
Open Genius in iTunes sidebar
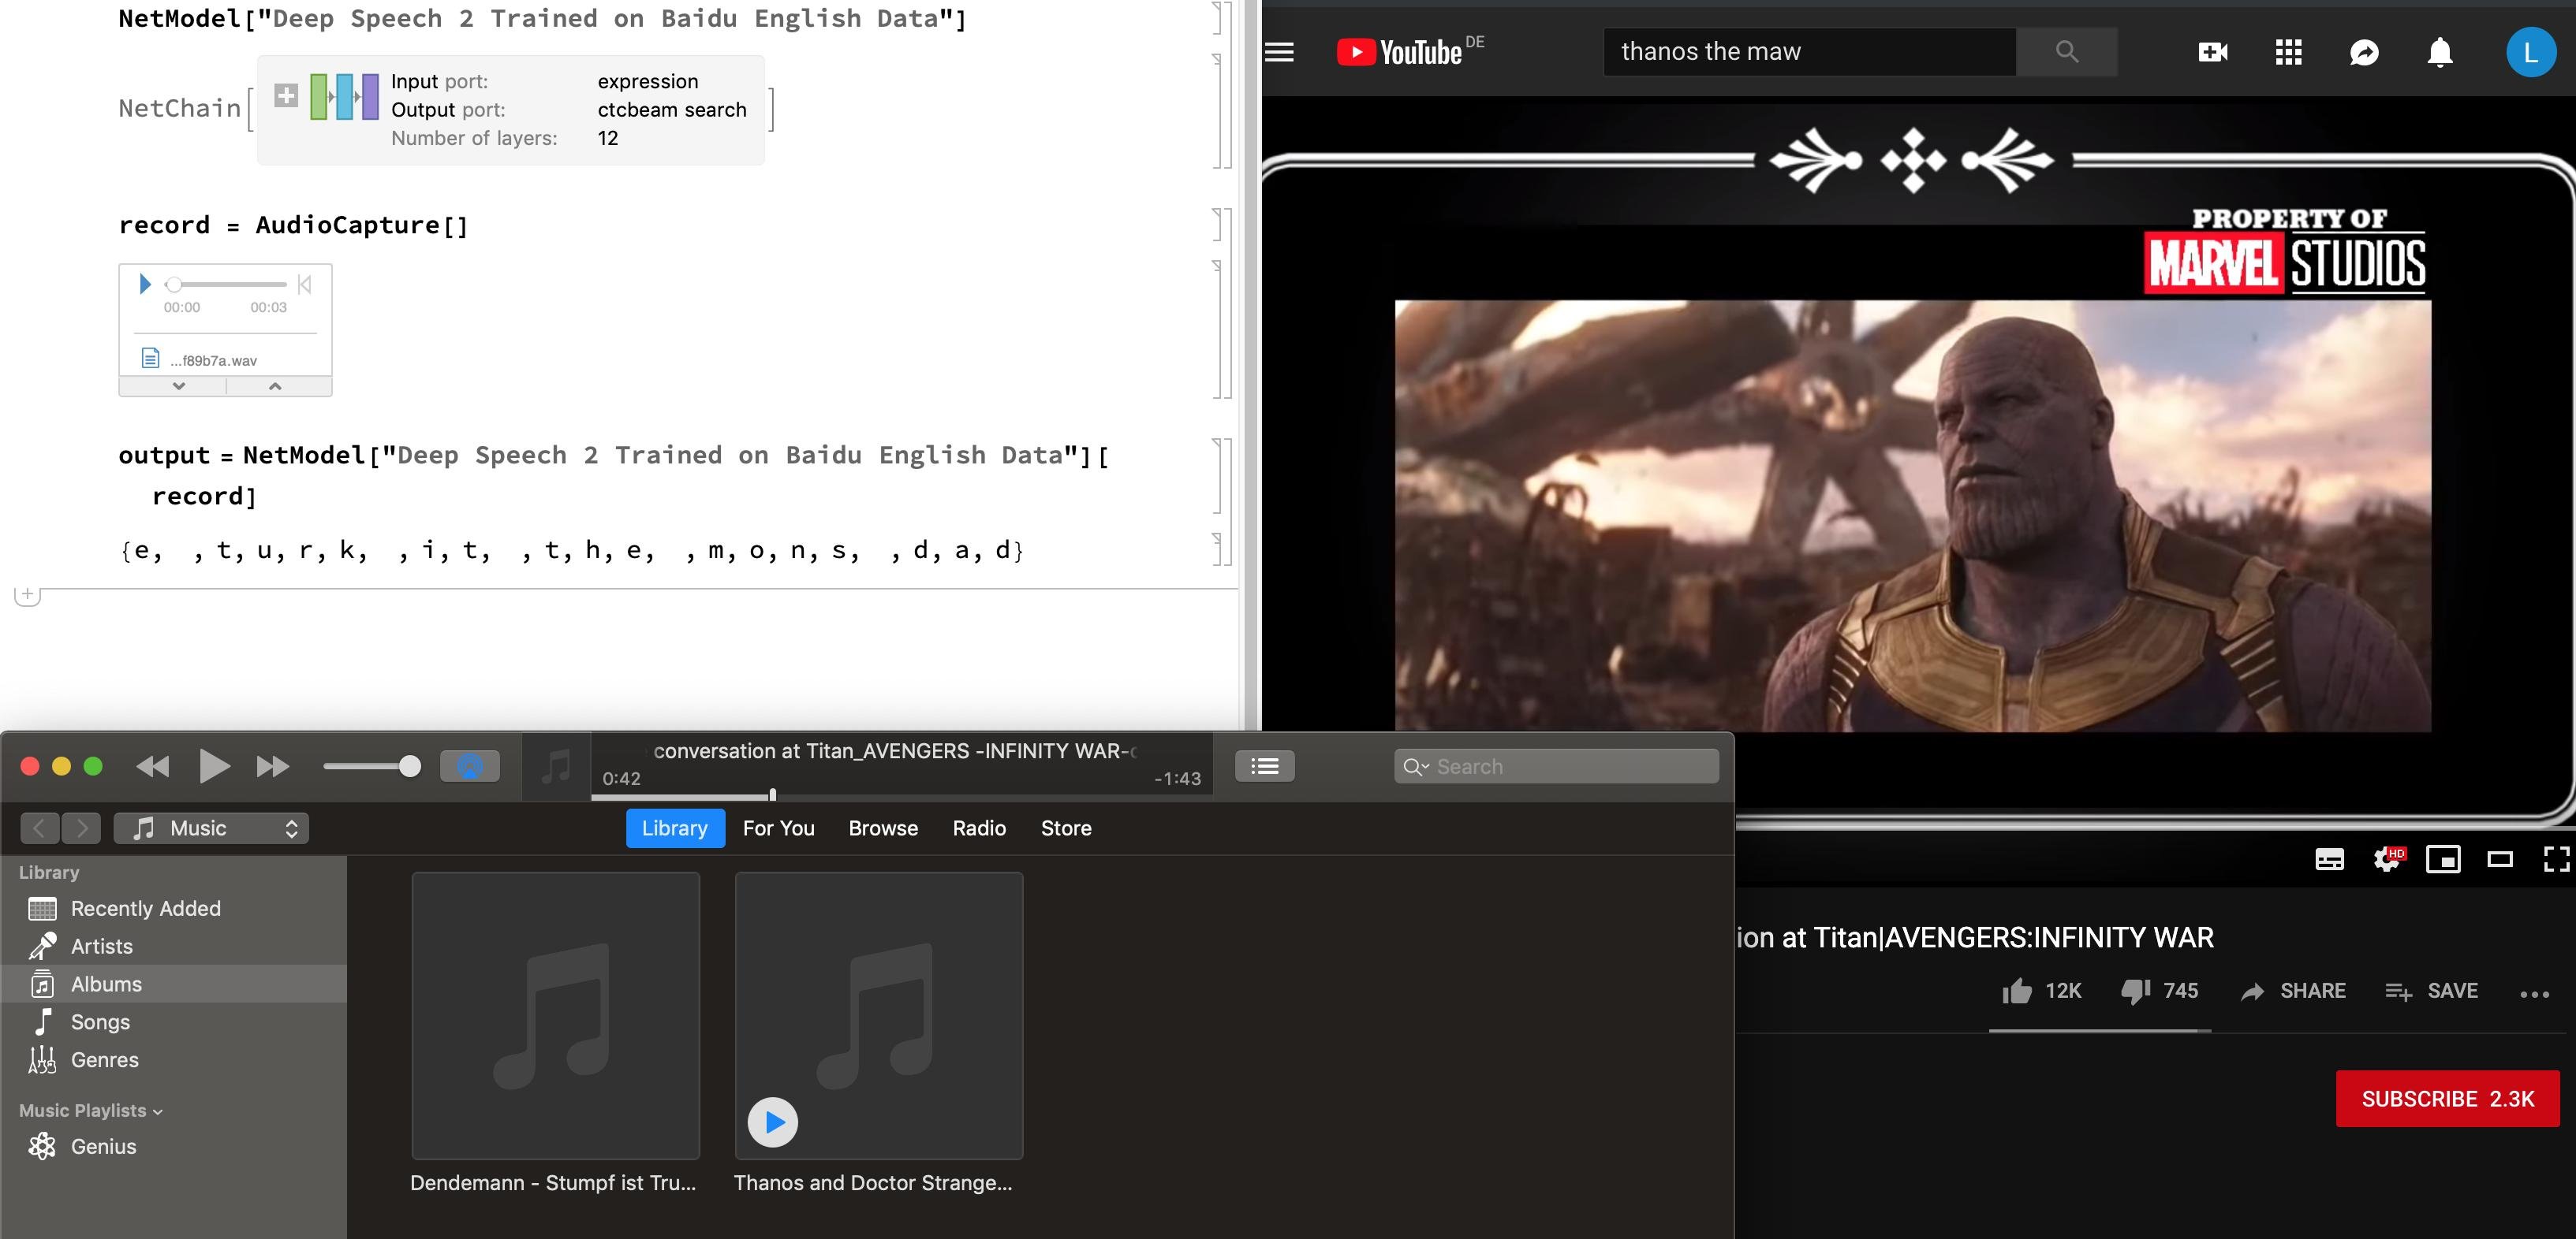174,1146
